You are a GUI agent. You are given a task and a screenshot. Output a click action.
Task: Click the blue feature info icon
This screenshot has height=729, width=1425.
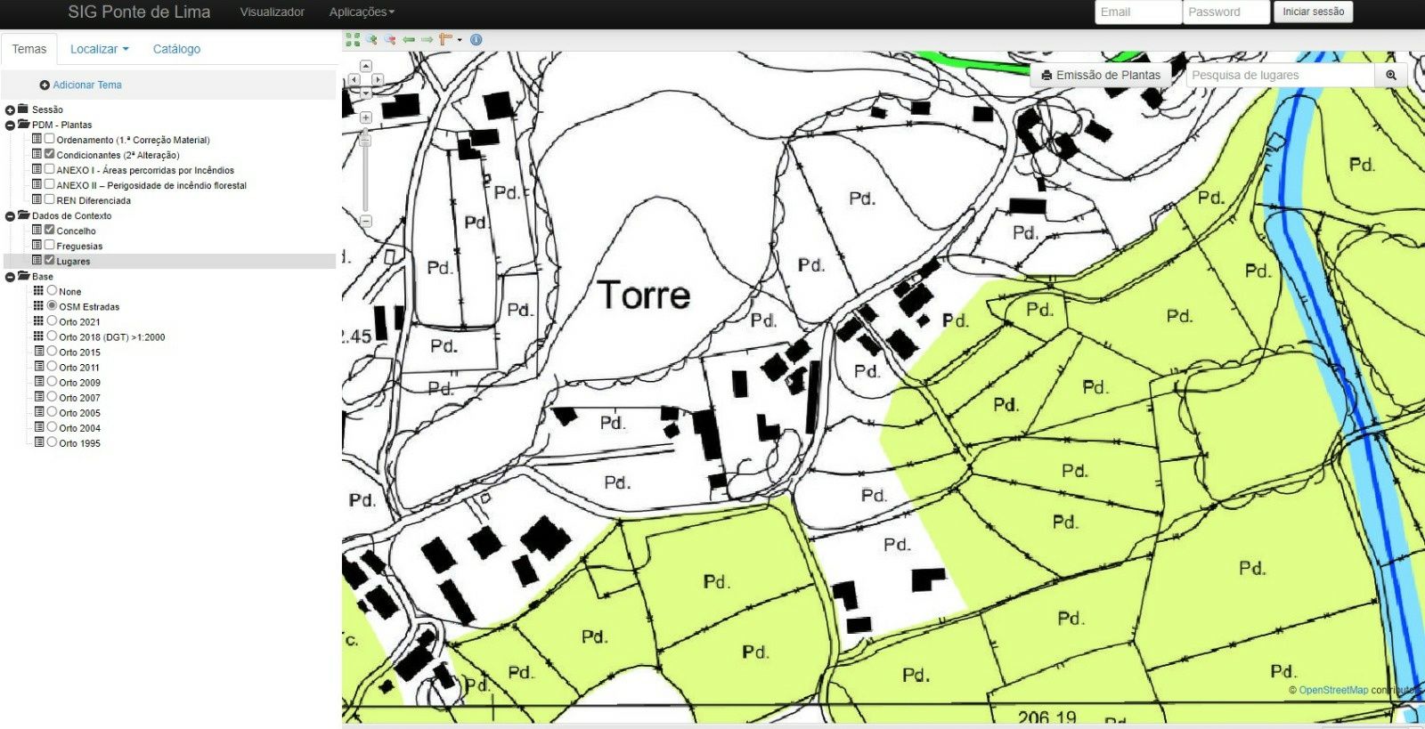pos(476,39)
